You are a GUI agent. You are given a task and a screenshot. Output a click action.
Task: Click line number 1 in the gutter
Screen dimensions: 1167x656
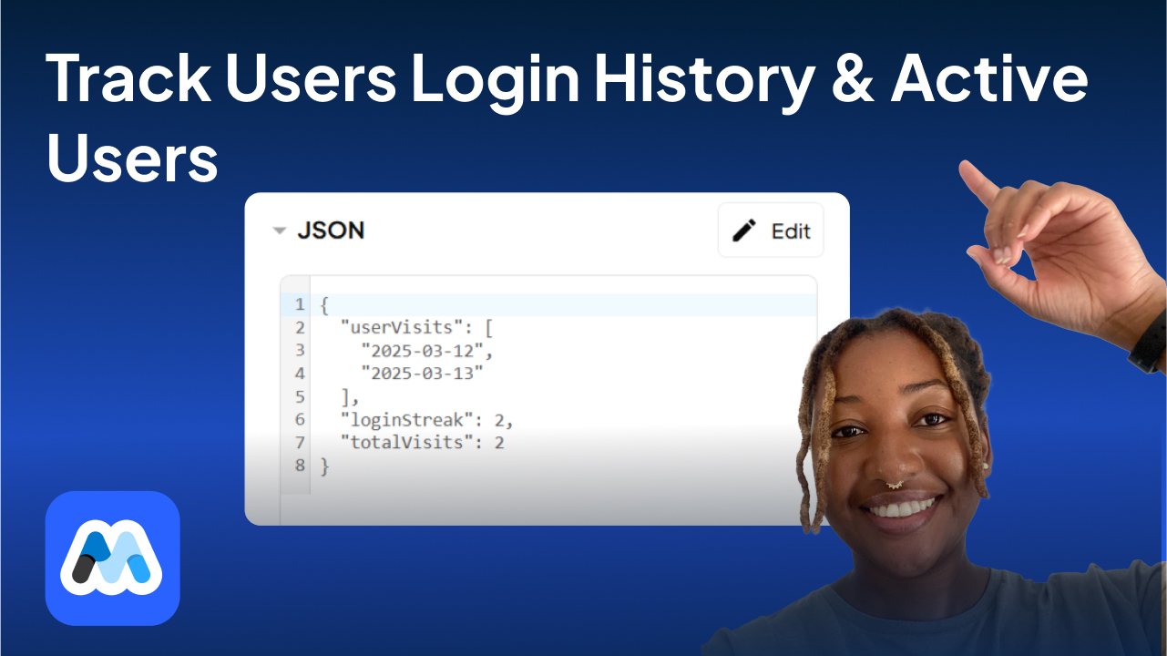coord(300,304)
